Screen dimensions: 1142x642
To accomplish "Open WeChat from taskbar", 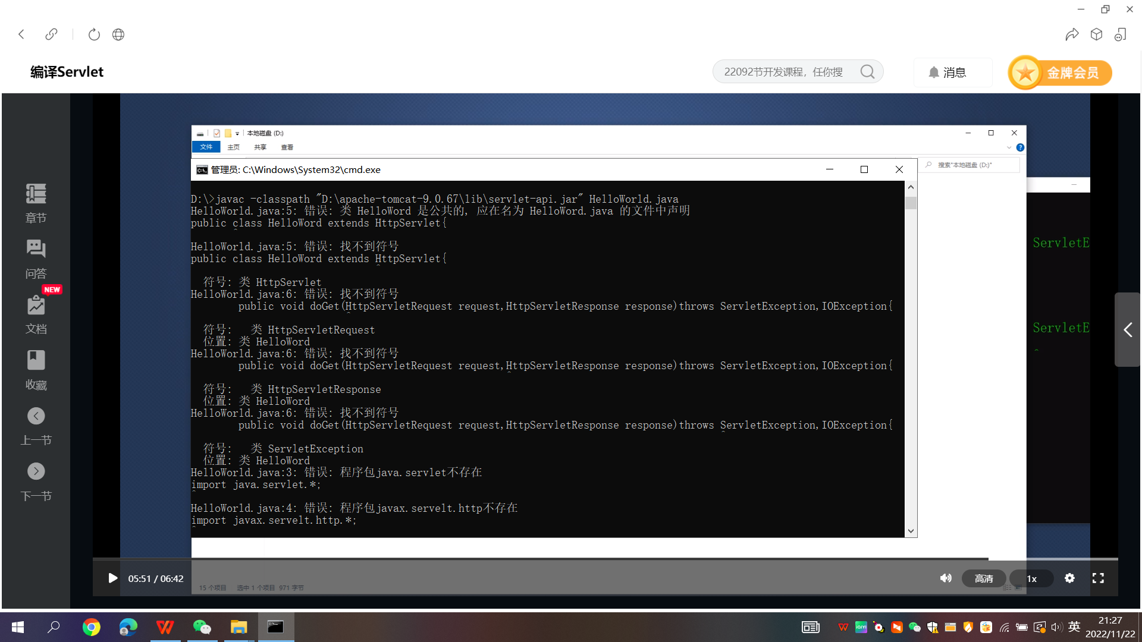I will coord(202,627).
